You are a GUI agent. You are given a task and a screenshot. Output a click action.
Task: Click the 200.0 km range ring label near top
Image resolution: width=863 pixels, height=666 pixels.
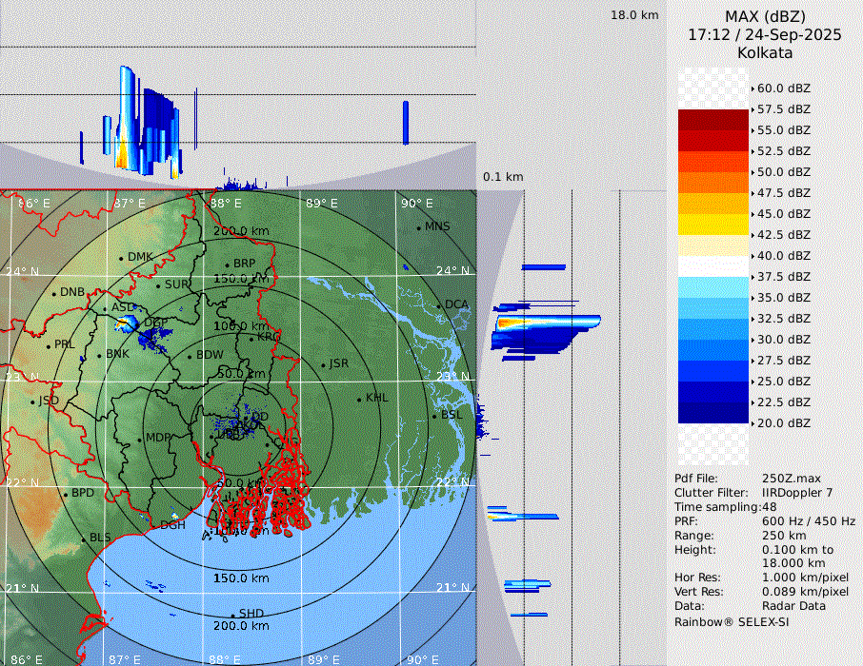point(240,231)
